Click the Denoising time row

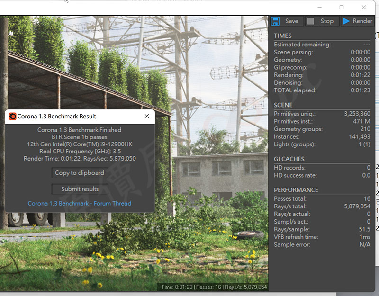tap(322, 82)
